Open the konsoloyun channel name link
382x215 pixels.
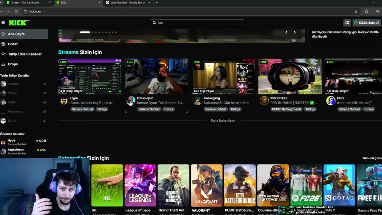coord(145,98)
